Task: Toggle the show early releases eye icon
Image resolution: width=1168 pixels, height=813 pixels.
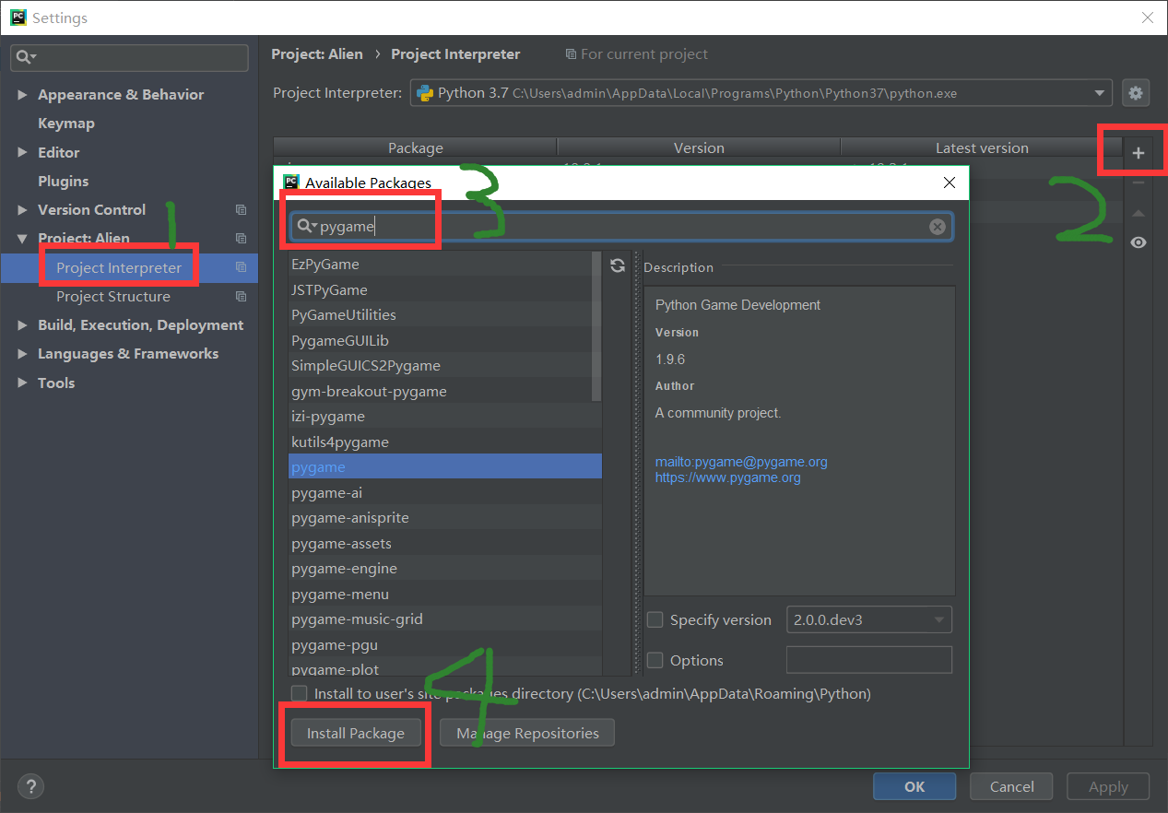Action: pos(1139,242)
